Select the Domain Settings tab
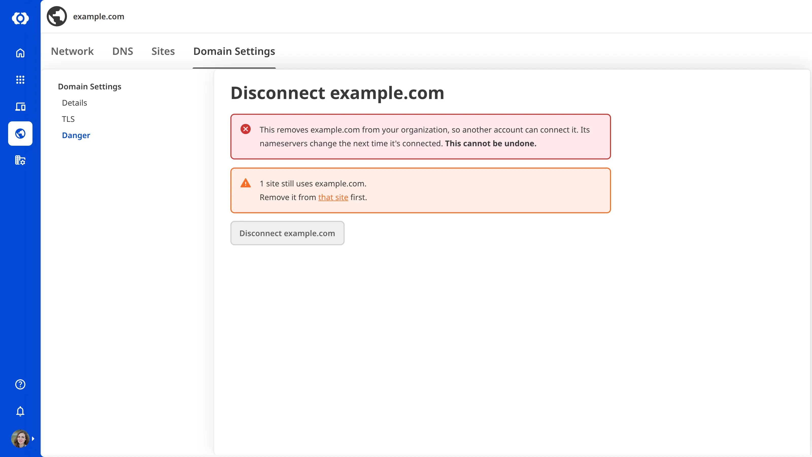812x457 pixels. (x=234, y=51)
